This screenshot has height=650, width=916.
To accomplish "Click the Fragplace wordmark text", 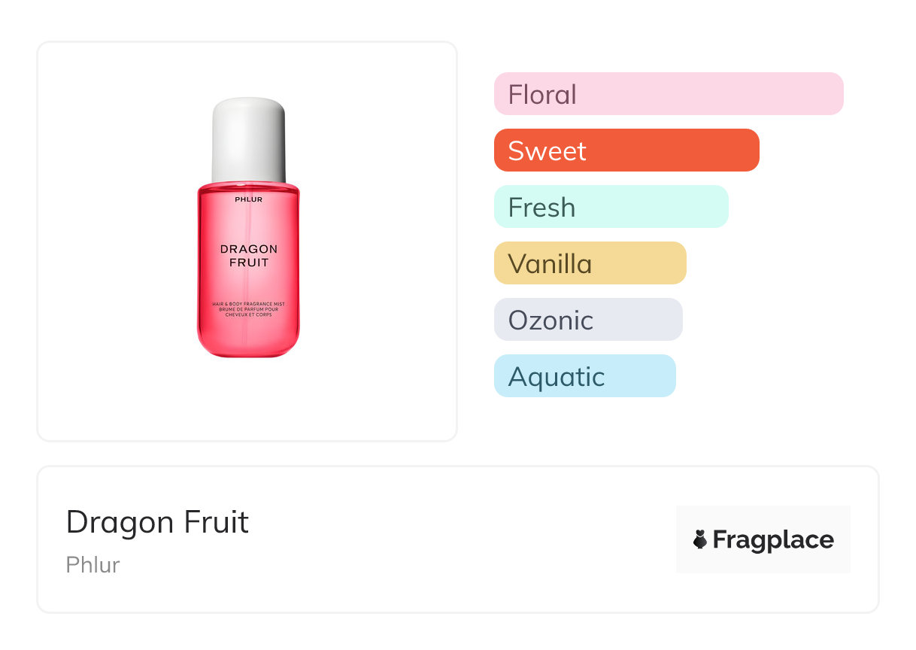I will click(773, 539).
